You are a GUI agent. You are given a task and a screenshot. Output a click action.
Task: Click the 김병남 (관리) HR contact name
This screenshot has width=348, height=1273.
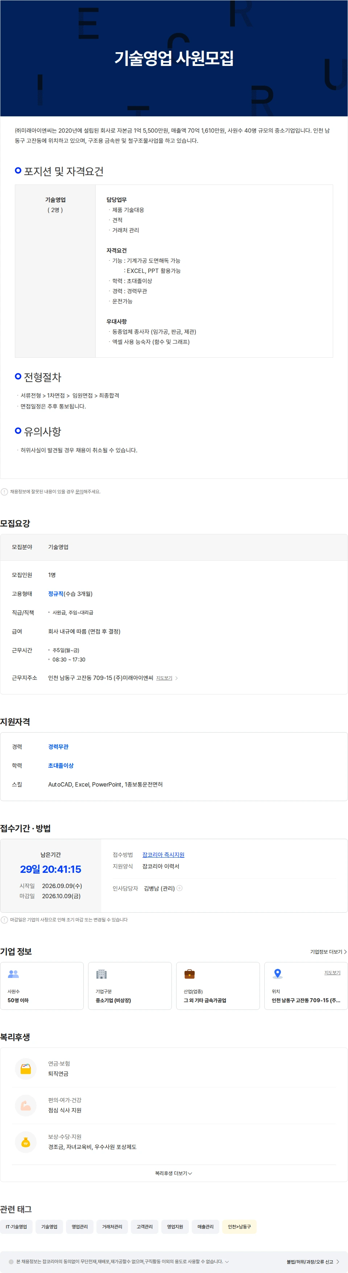tap(159, 888)
